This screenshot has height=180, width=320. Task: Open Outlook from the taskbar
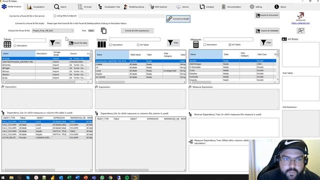coord(61,177)
